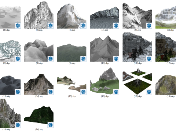Click SketchUp badge icon on (3).skp
176x132 pixels.
83,26
